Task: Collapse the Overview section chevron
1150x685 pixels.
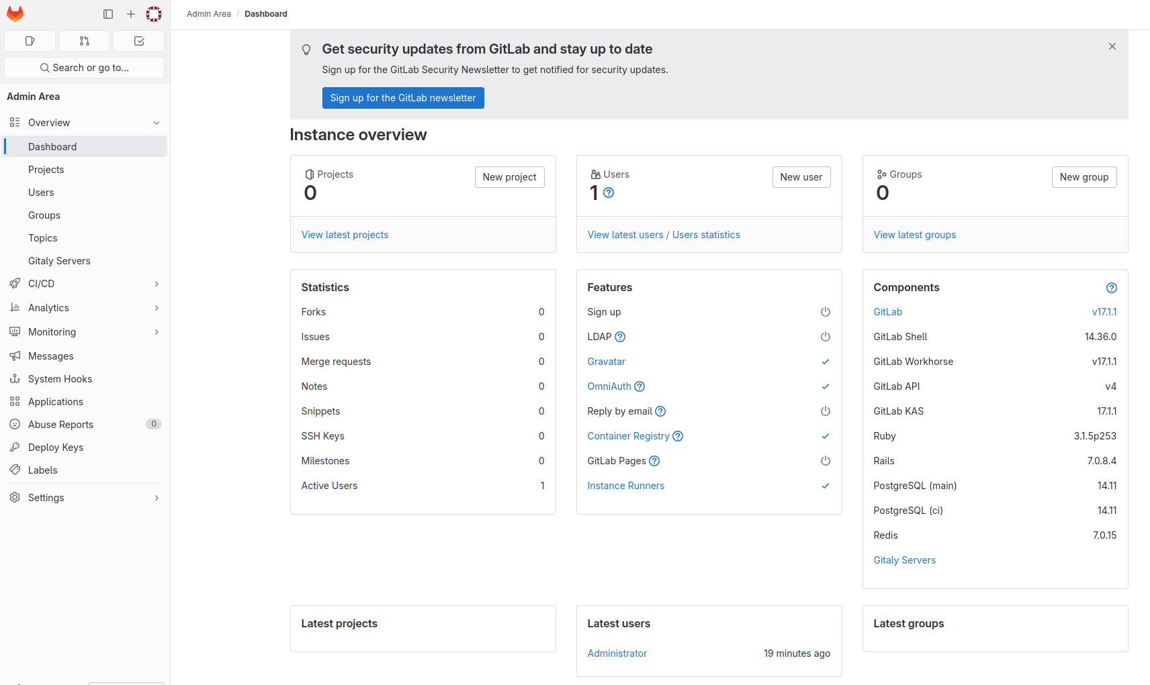Action: 157,123
